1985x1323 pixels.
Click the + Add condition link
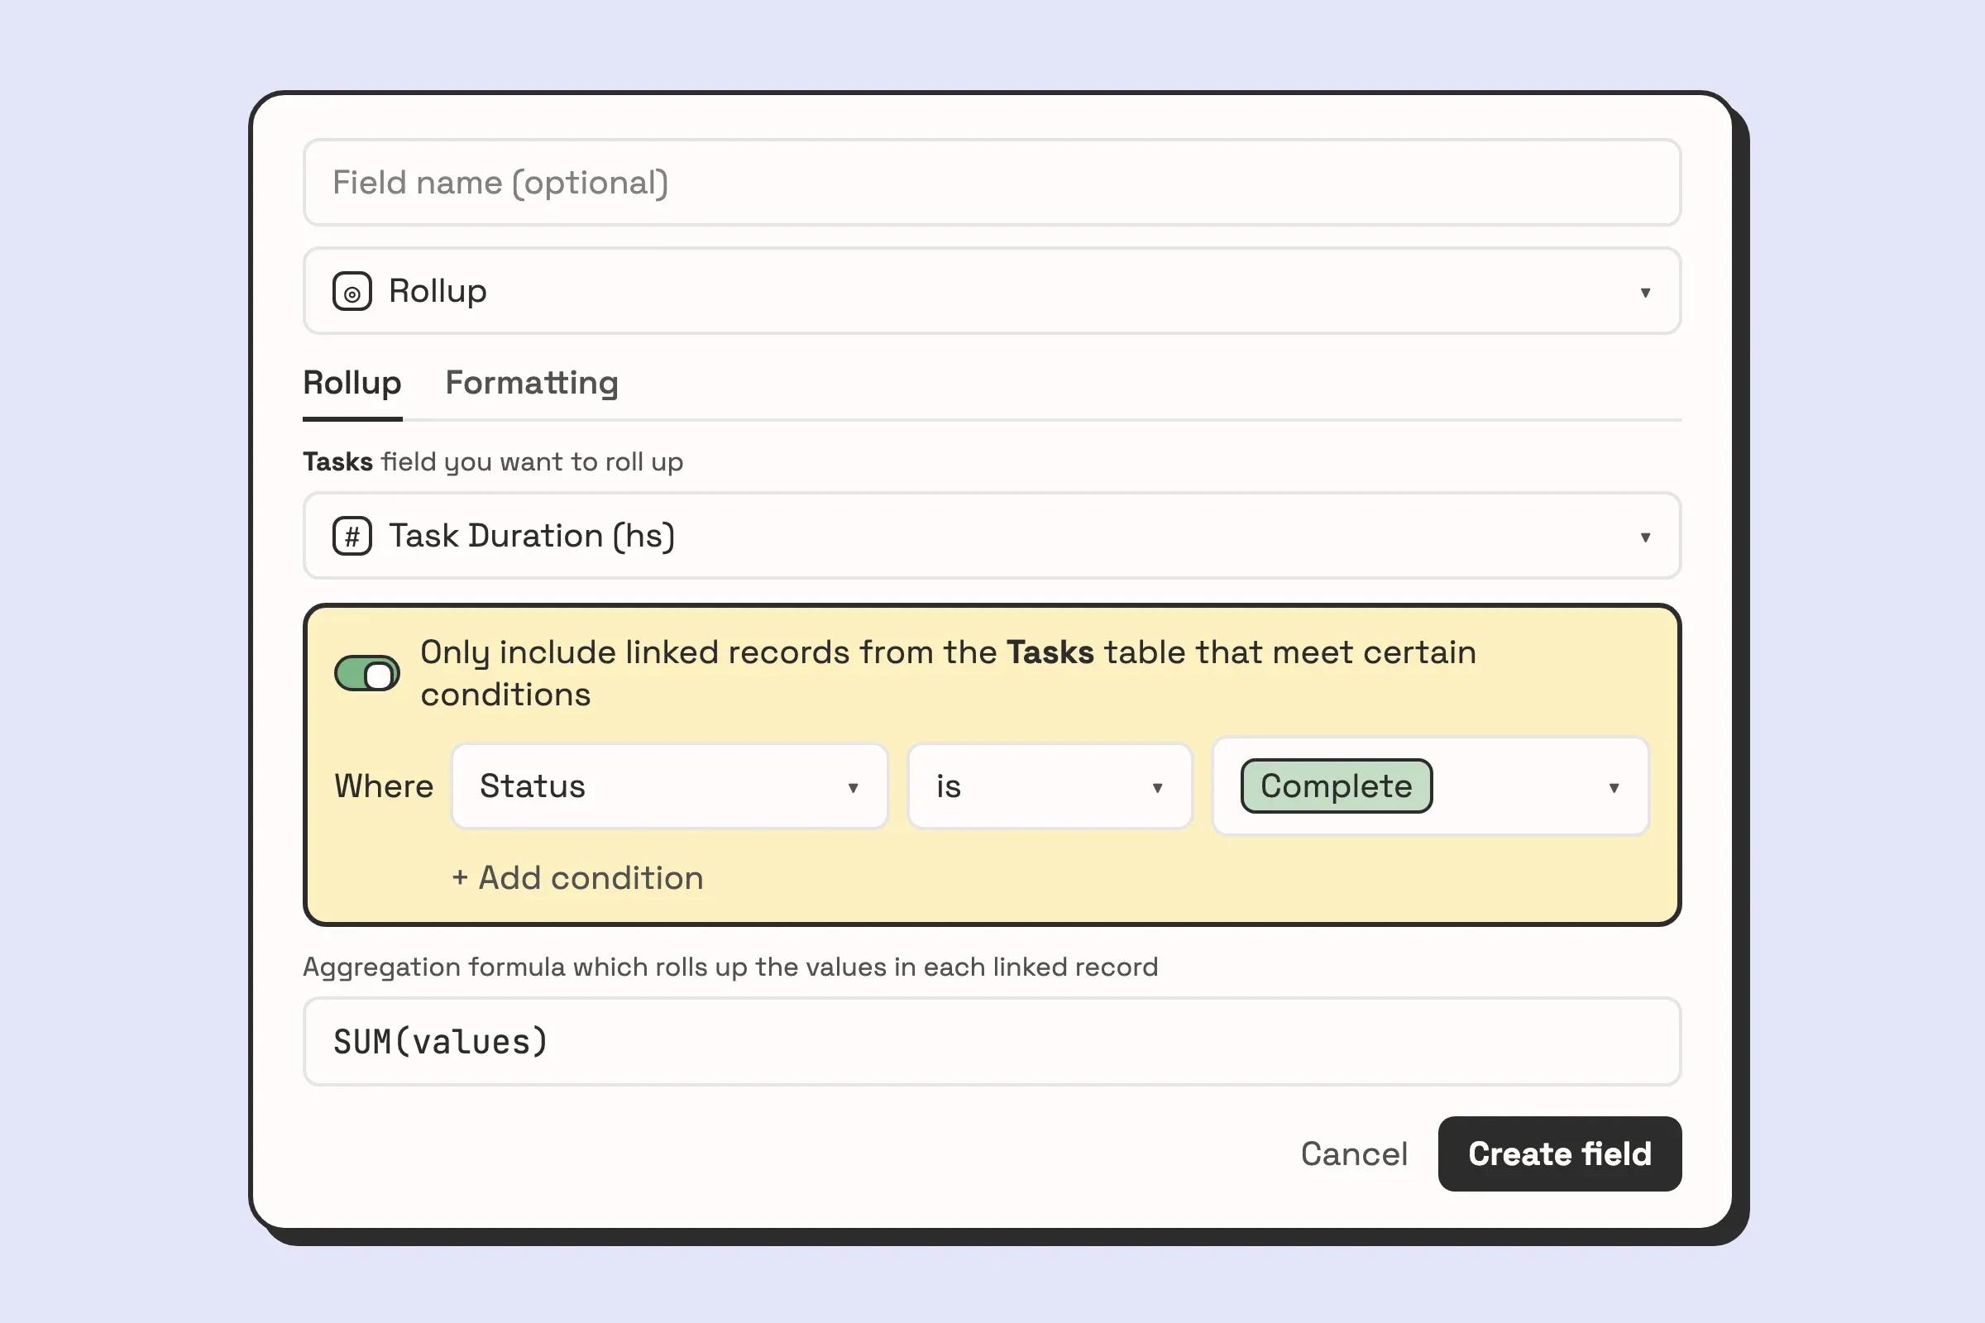point(577,878)
